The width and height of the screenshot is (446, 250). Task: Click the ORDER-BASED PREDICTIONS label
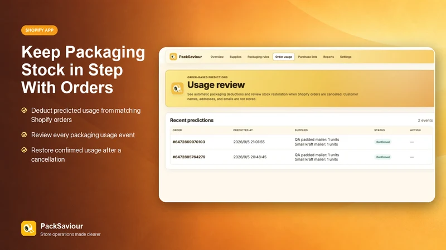pos(207,77)
